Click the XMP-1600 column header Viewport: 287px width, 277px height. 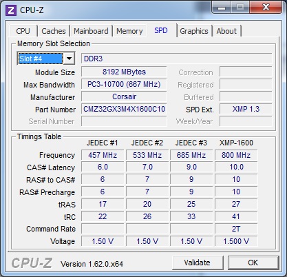click(236, 143)
